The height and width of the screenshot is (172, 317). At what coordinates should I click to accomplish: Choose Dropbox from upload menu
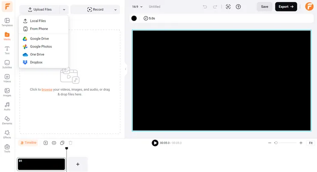(36, 62)
